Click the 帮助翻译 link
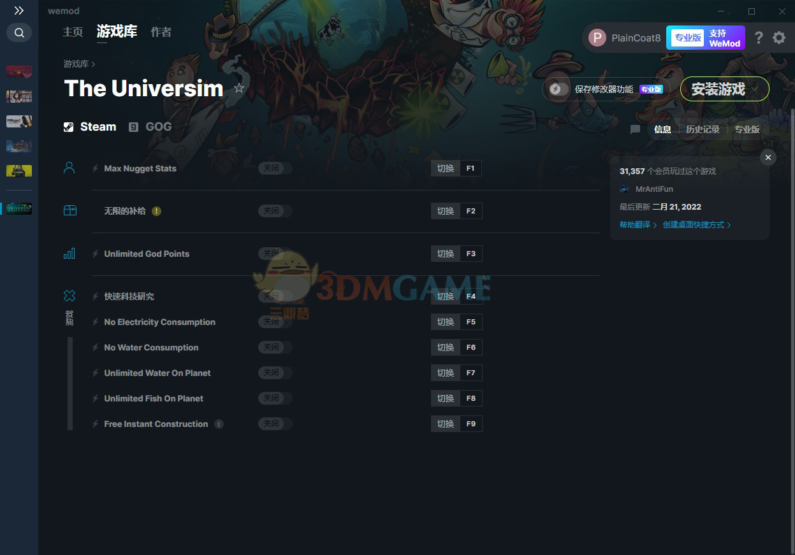The height and width of the screenshot is (555, 795). coord(638,225)
